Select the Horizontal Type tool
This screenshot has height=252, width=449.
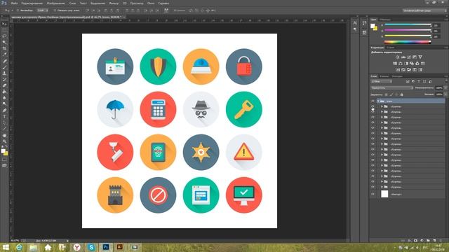tap(4, 117)
